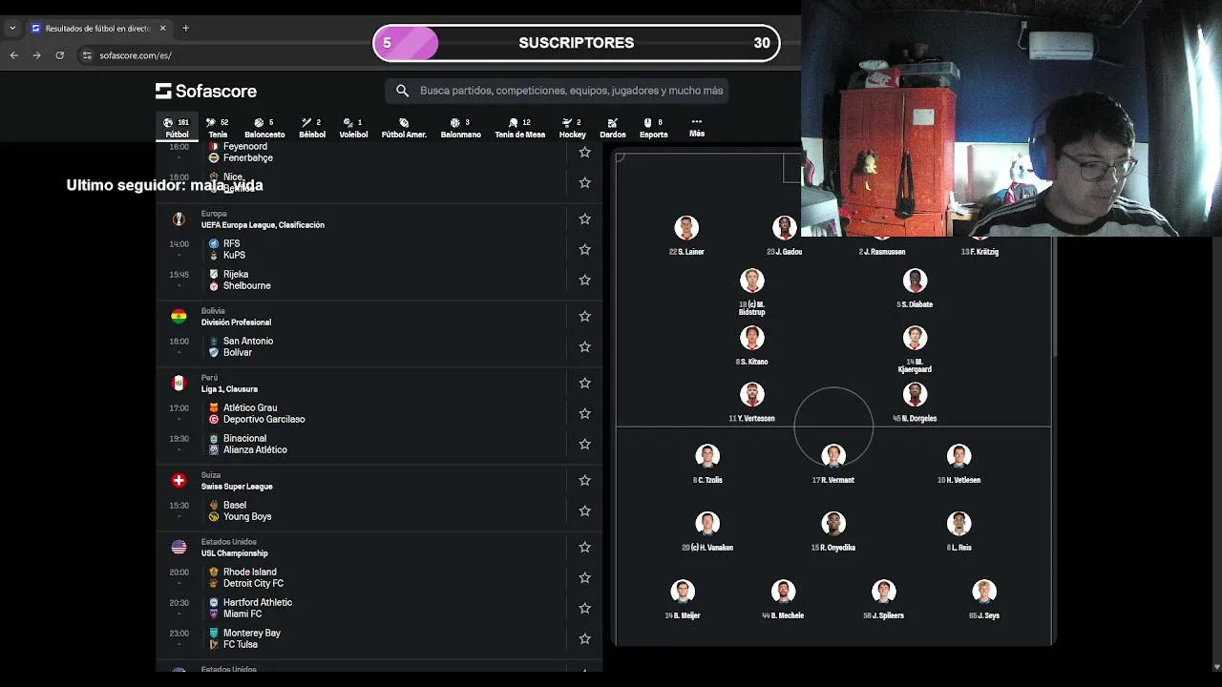Switch to the Tenis sport tab
The image size is (1222, 687).
click(218, 128)
